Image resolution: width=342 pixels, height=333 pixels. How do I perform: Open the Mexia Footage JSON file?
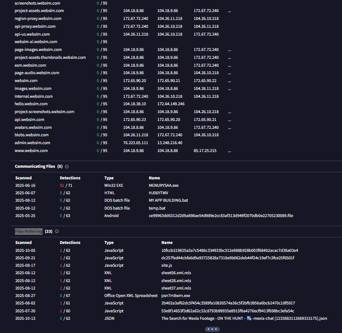[244, 319]
